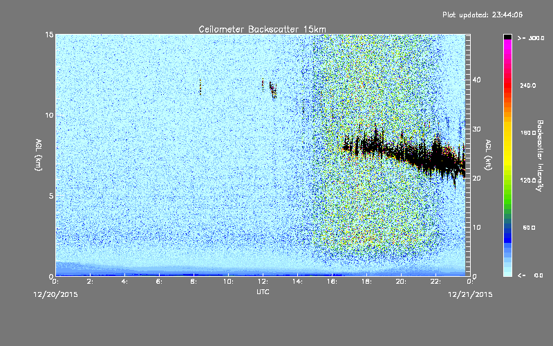Click the 5 km tick label on left axis

[51, 196]
